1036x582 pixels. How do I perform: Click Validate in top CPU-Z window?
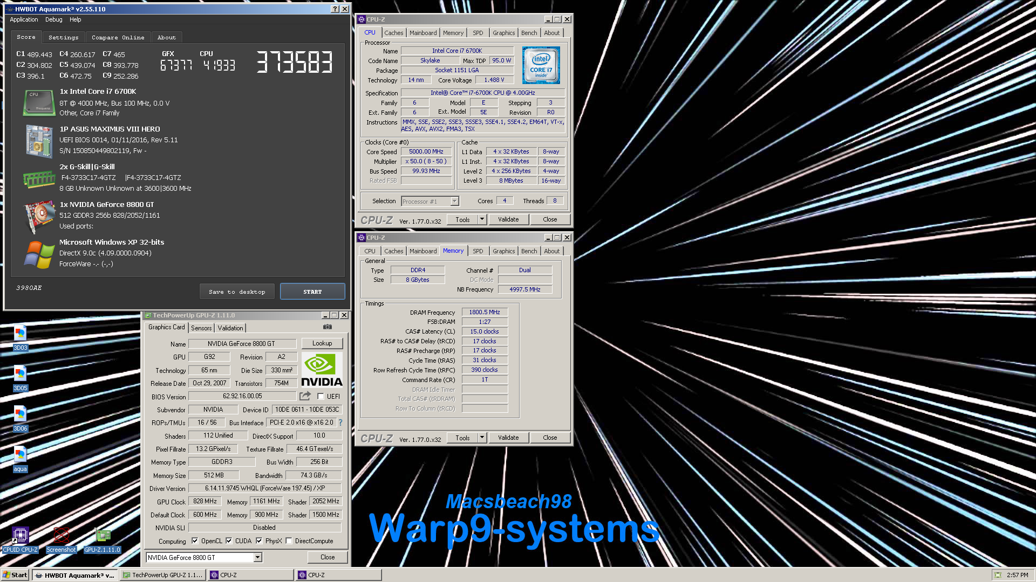pyautogui.click(x=508, y=219)
